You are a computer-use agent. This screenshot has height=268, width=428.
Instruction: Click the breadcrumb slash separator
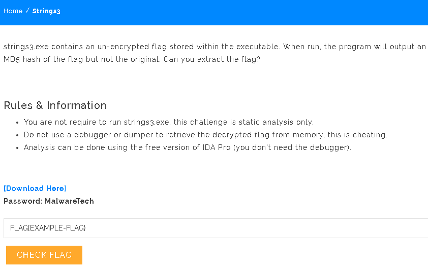click(x=27, y=11)
